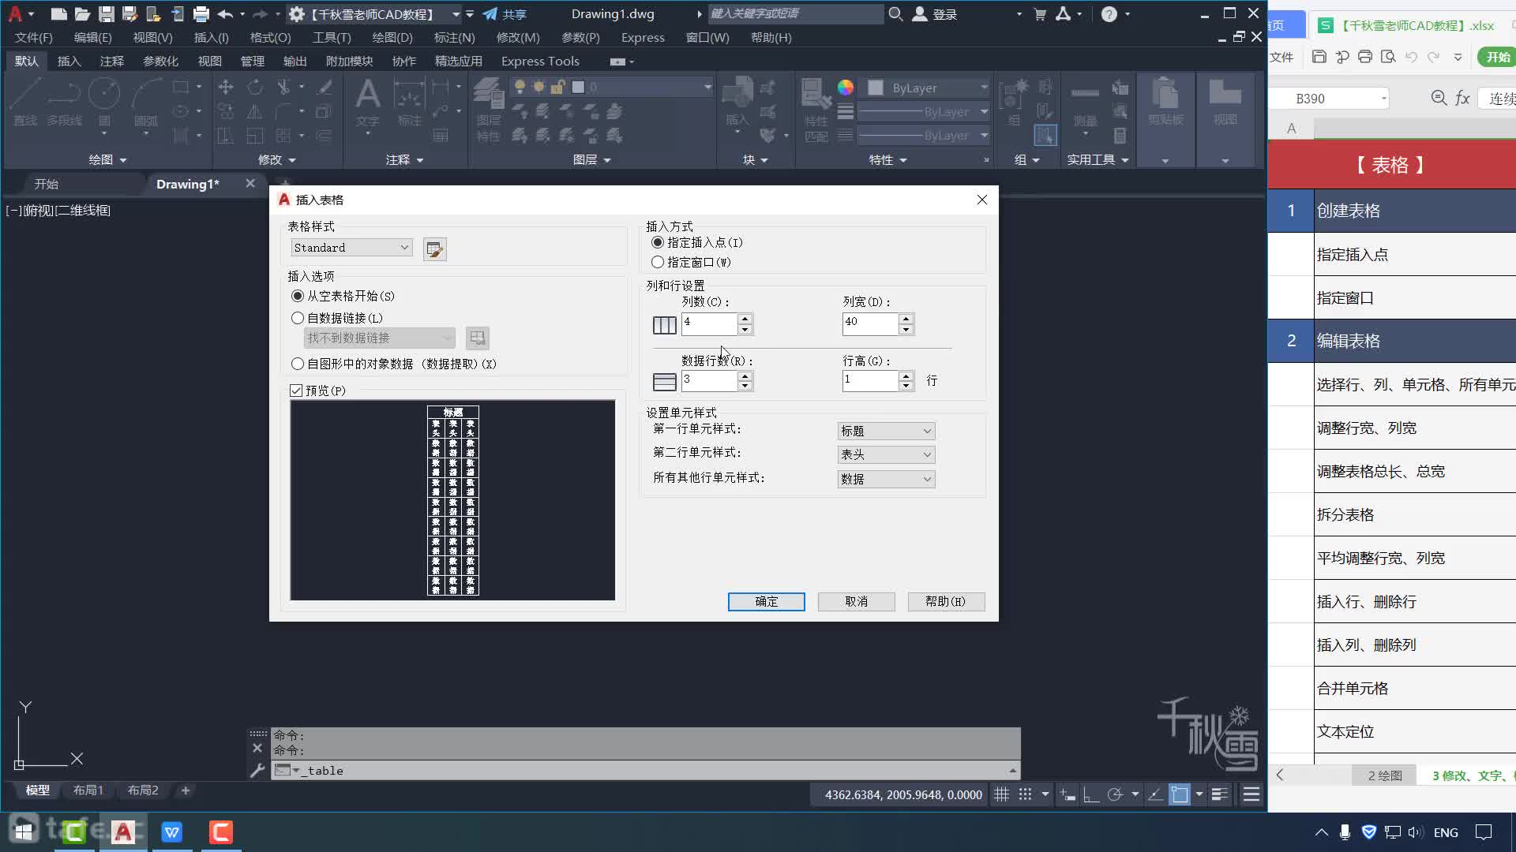The height and width of the screenshot is (852, 1516).
Task: Click the data link manager icon button
Action: 477,338
